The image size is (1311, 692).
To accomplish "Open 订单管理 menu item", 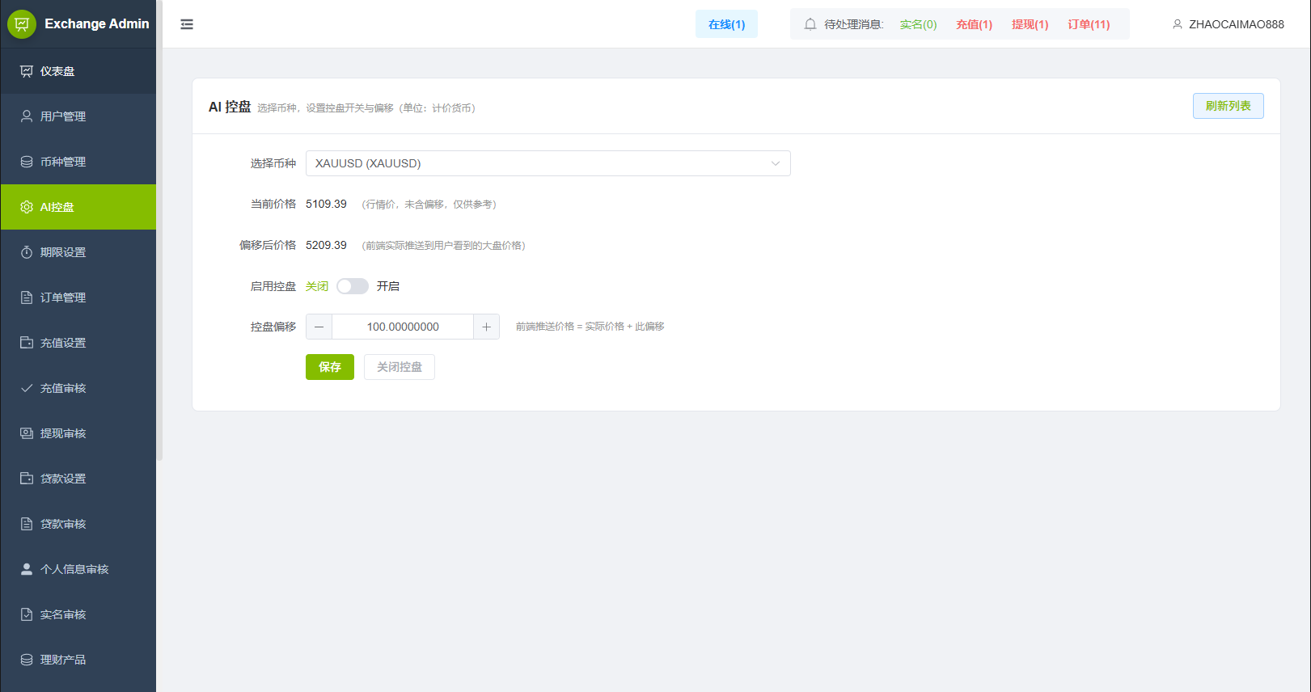I will 63,297.
